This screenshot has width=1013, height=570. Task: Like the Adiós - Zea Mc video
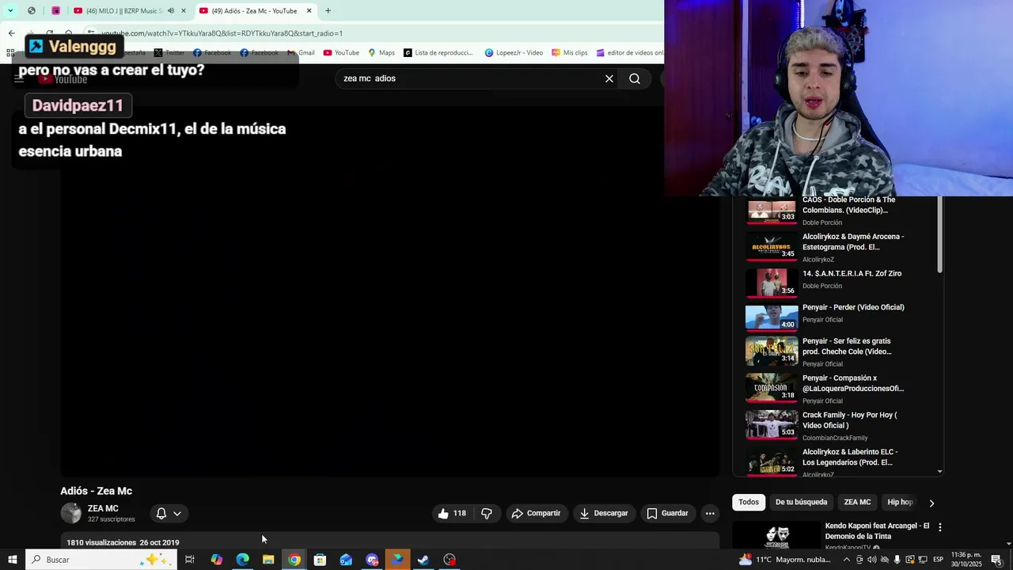tap(452, 513)
